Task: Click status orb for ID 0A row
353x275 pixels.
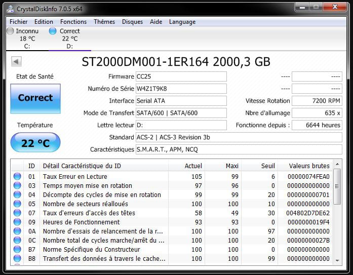Action: pos(17,231)
